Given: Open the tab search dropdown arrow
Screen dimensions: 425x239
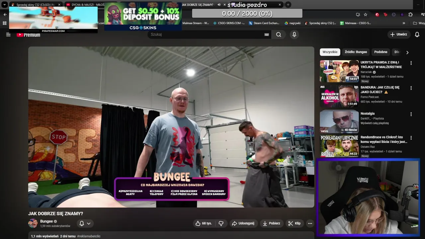Looking at the screenshot, I should tap(4, 5).
